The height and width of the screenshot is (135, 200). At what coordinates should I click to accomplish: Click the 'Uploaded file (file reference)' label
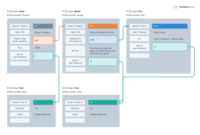(x=75, y=40)
